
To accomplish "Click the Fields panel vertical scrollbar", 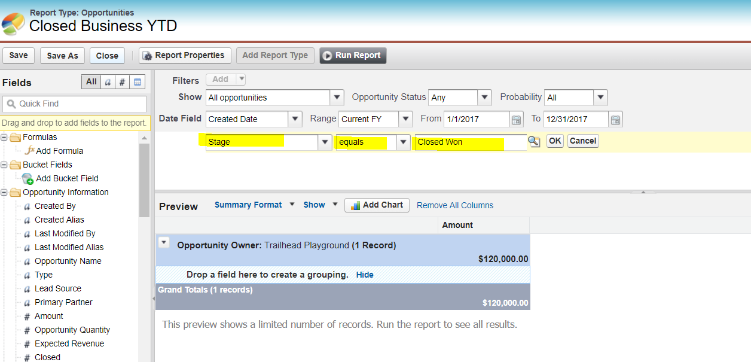I will pos(144,180).
